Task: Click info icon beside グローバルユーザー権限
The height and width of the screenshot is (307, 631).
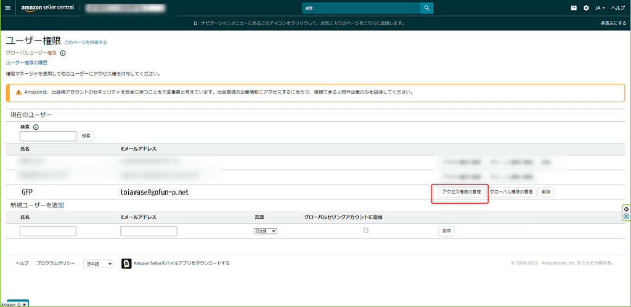Action: point(63,54)
